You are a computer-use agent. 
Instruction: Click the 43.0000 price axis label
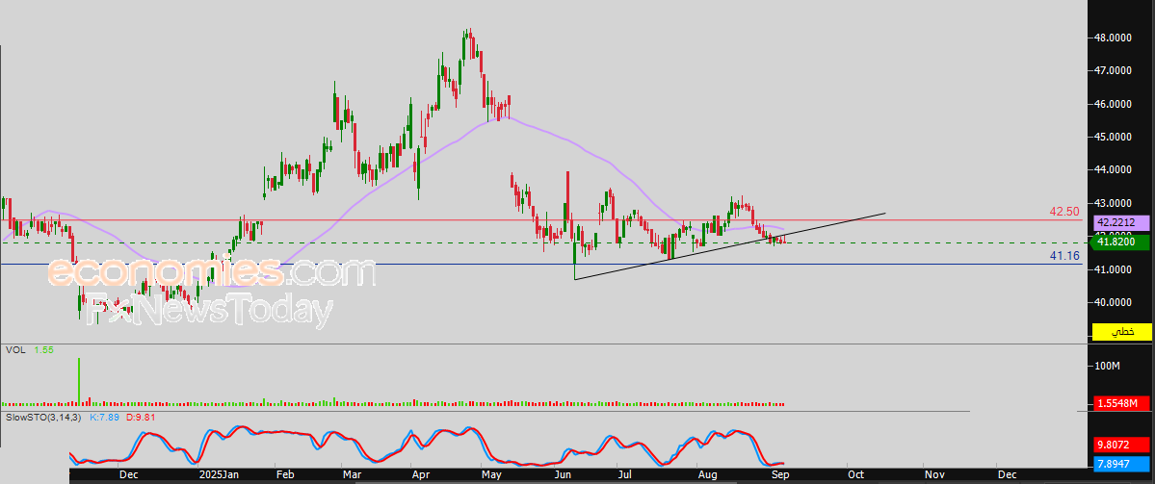click(1111, 203)
